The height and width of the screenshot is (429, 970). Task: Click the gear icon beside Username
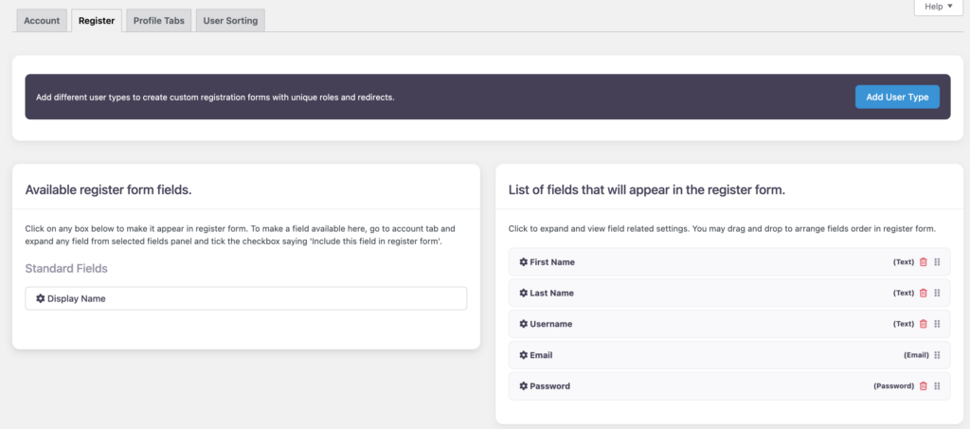523,324
